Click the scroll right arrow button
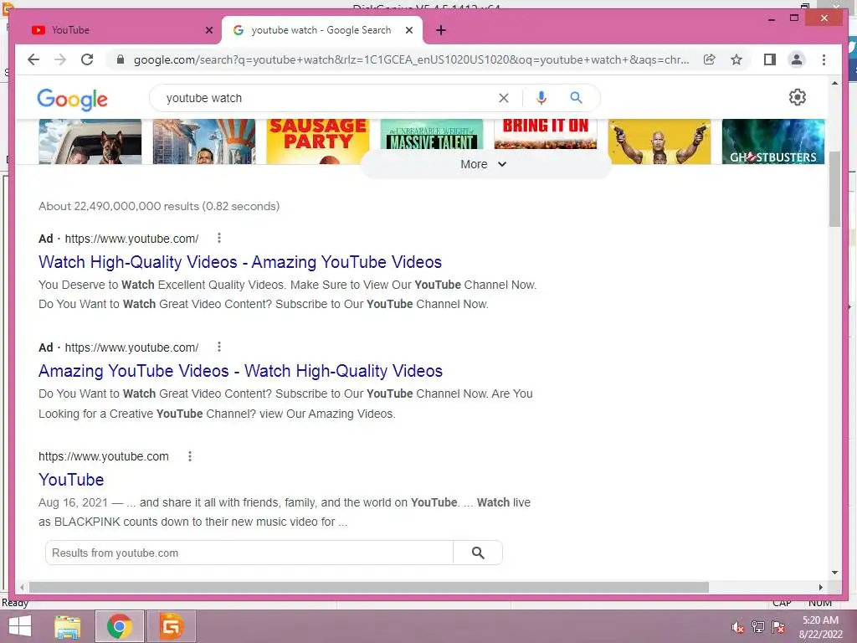Image resolution: width=857 pixels, height=643 pixels. (x=820, y=587)
